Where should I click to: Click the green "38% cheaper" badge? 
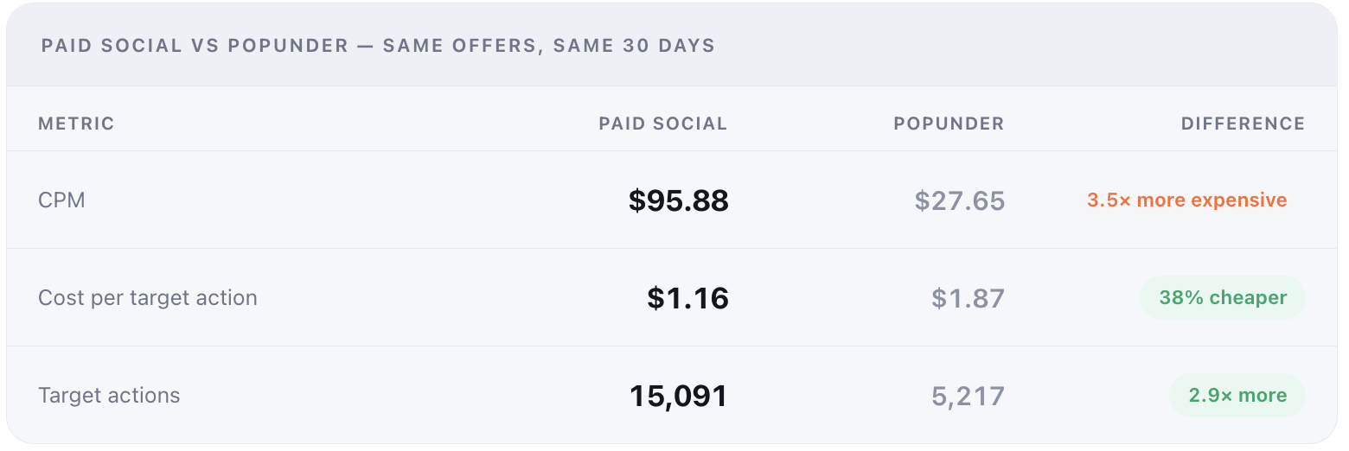click(x=1223, y=298)
